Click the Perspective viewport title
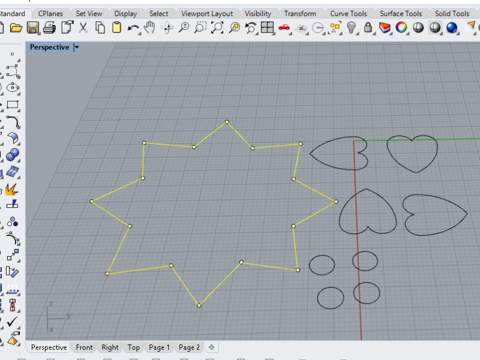 tap(50, 47)
